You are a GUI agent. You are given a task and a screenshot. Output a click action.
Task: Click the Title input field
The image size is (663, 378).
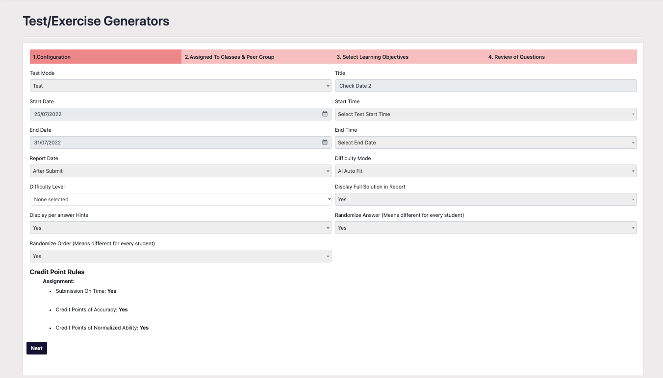tap(486, 86)
